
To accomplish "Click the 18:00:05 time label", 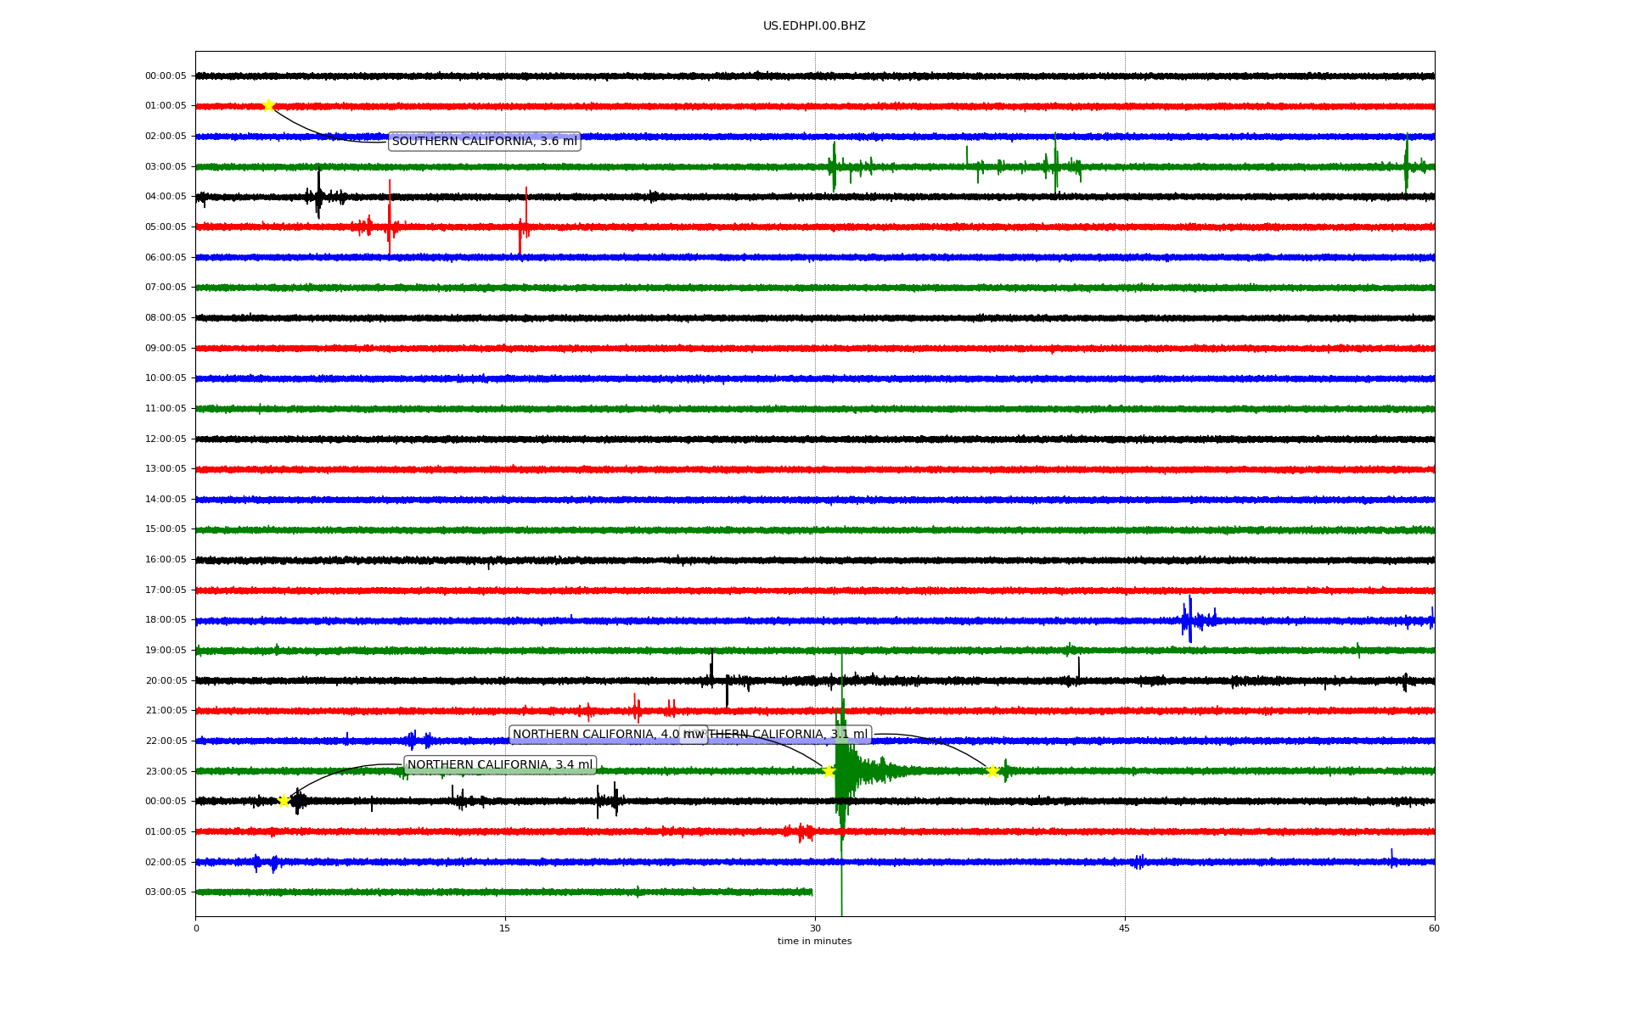I will [x=166, y=620].
